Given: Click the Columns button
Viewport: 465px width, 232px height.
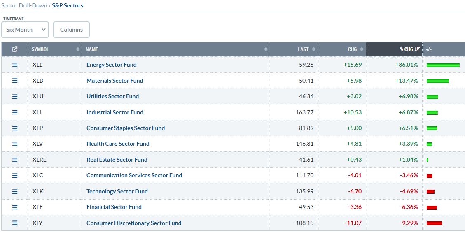Looking at the screenshot, I should tap(71, 30).
